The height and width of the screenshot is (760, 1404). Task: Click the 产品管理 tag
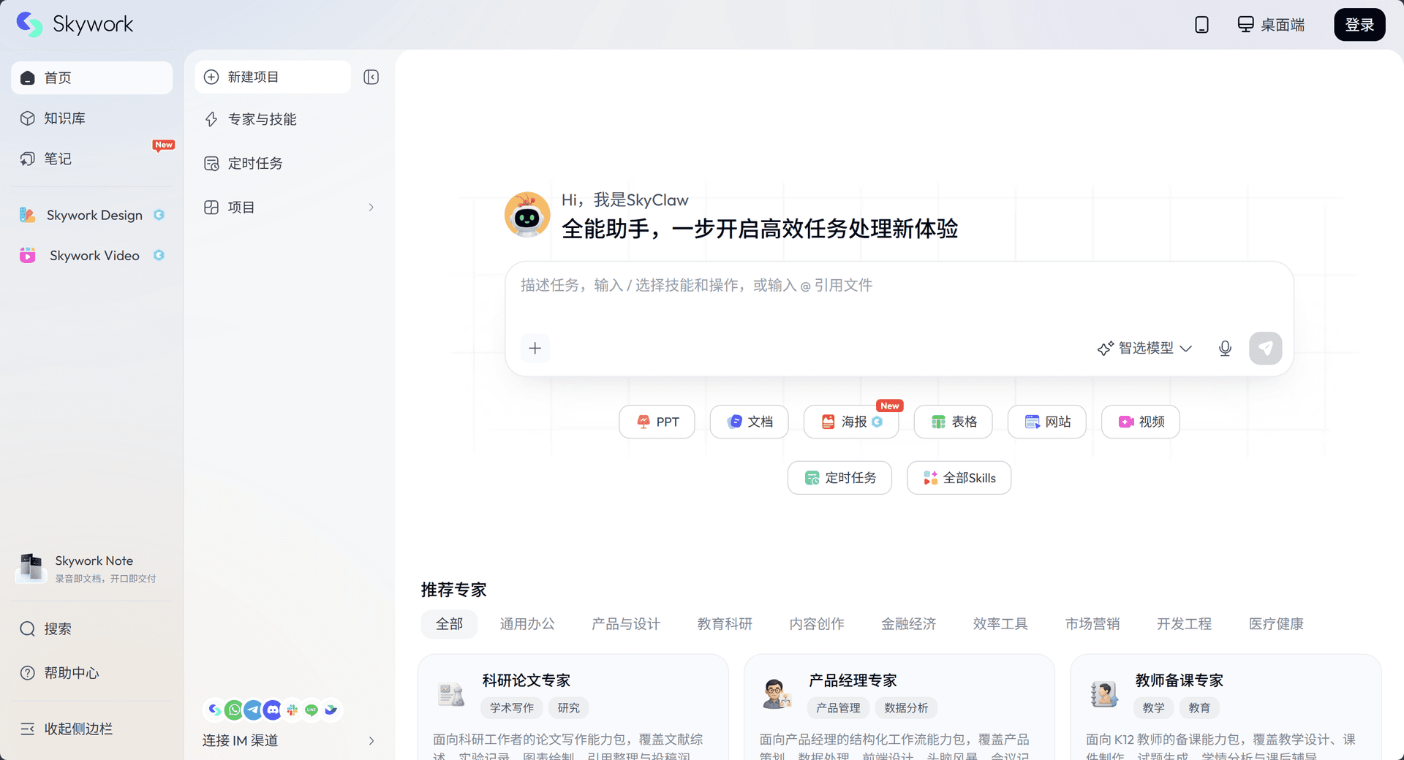point(838,707)
